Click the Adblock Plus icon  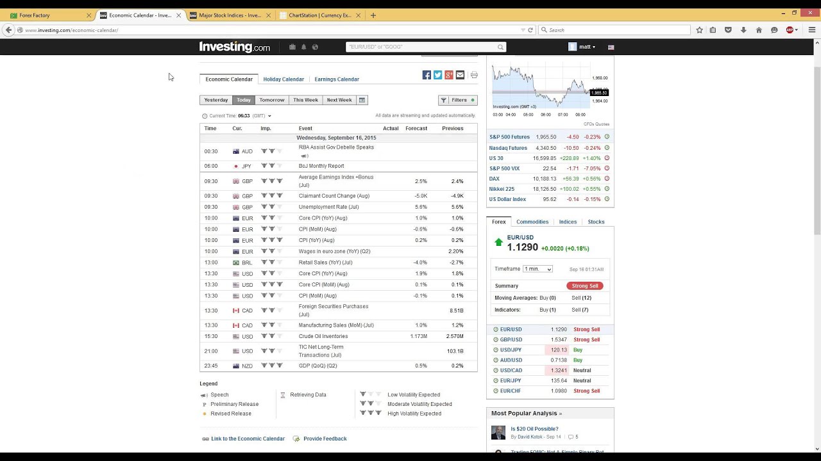point(790,30)
